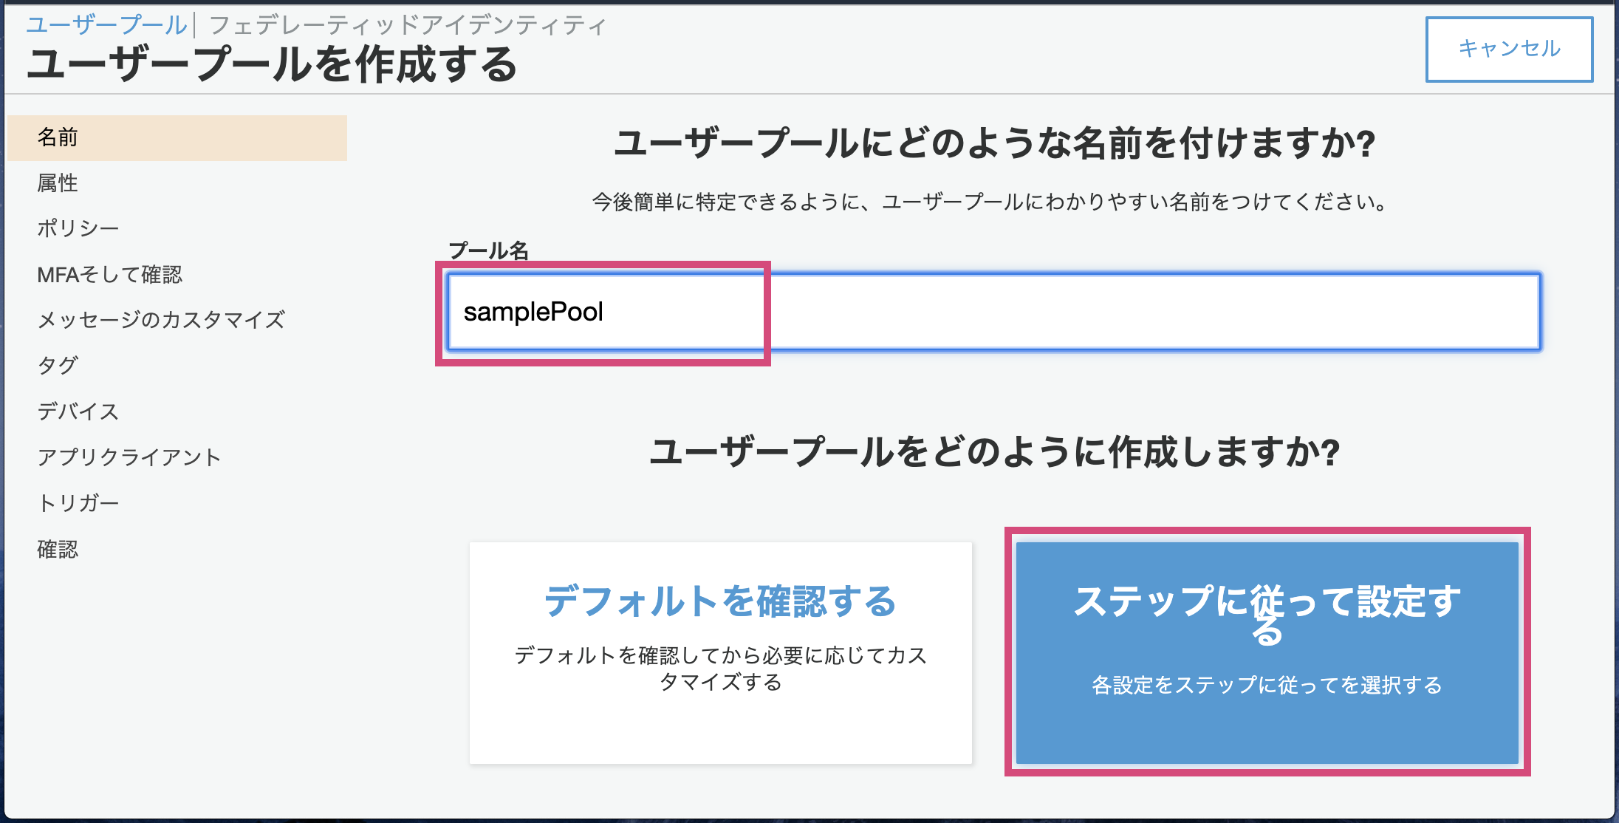
Task: Click the プール名 field label
Action: 488,250
